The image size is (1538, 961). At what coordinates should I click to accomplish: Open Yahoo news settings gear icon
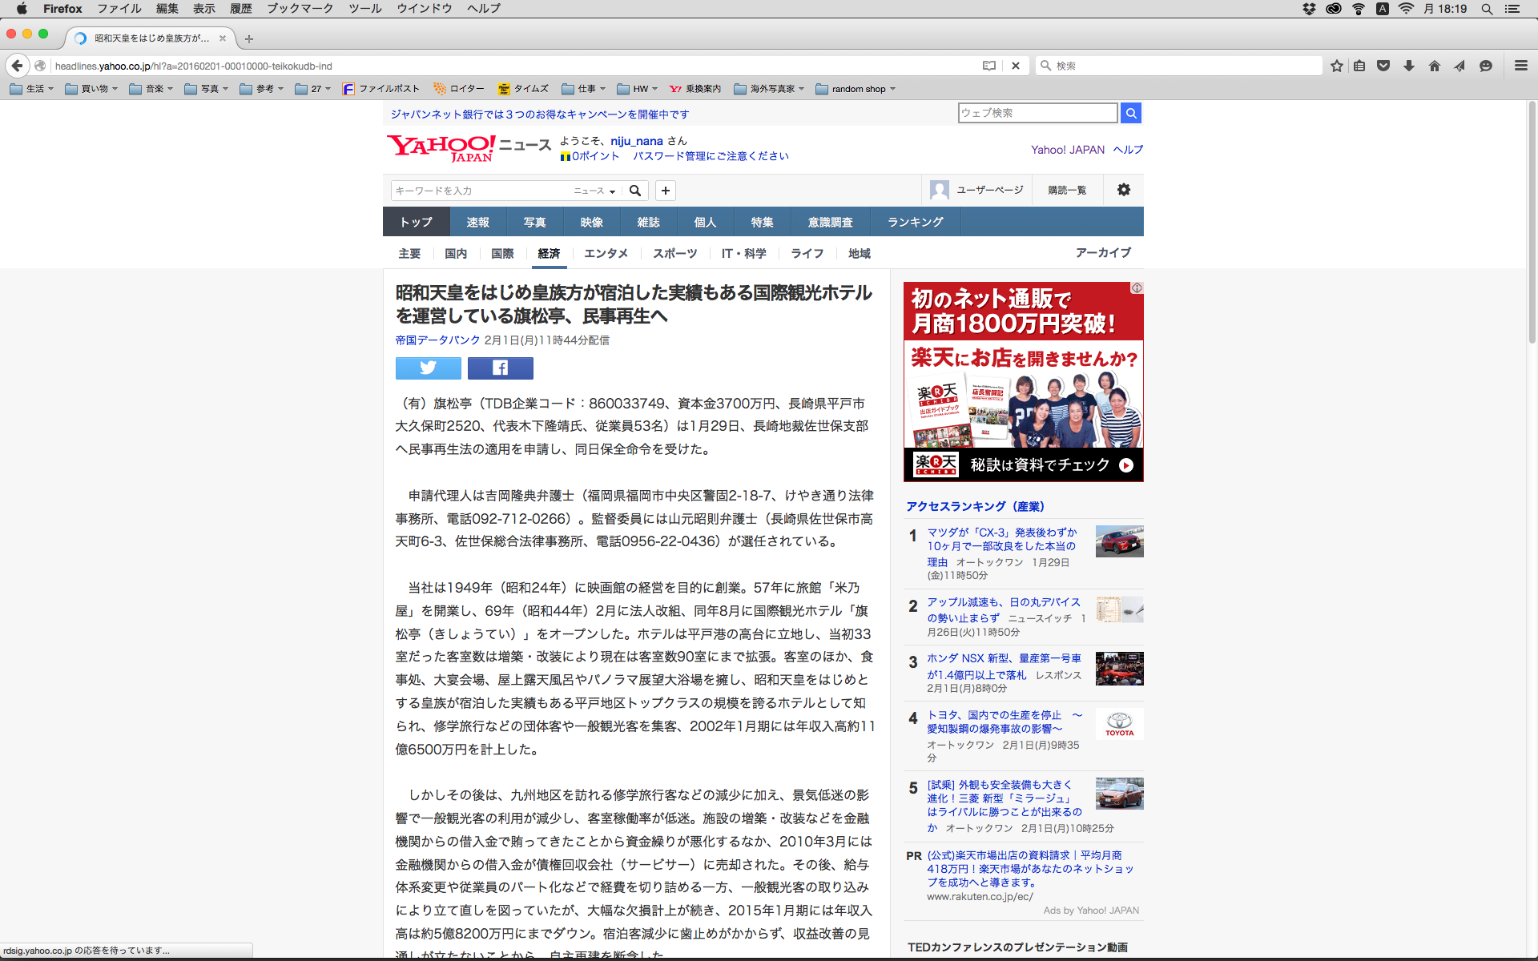click(1123, 190)
